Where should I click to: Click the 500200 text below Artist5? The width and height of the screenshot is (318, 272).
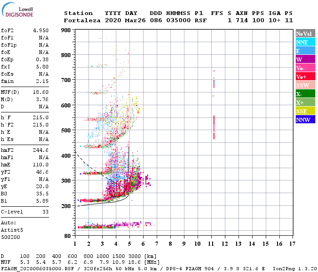click(x=10, y=237)
